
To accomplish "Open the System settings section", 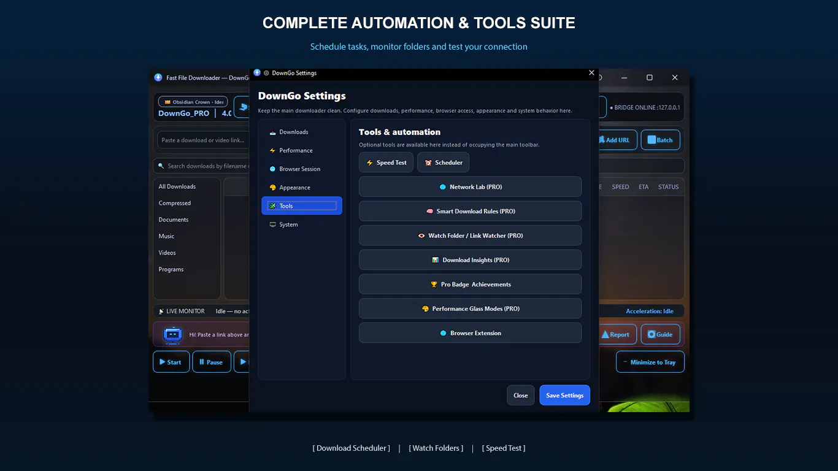I will pos(301,224).
